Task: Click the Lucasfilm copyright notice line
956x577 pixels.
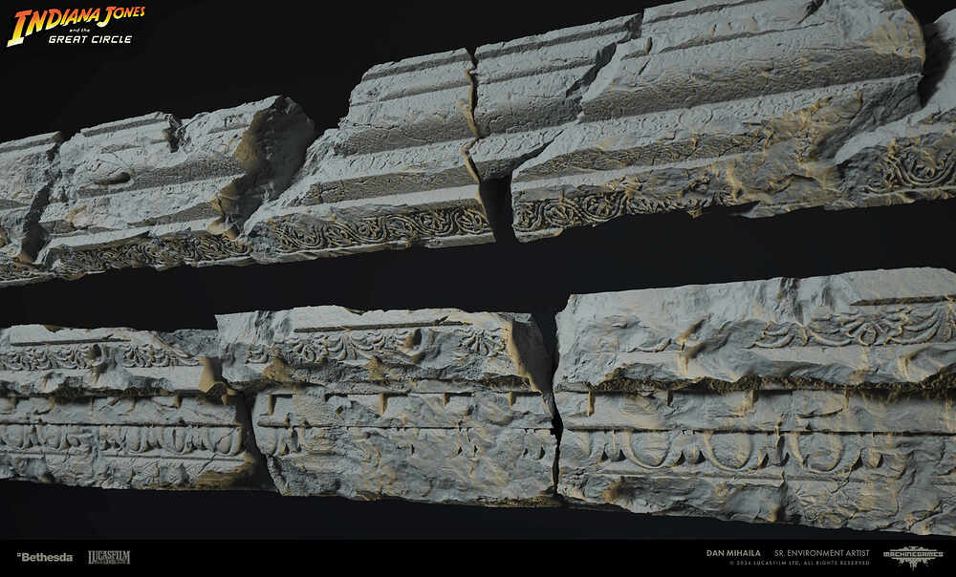Action: (799, 563)
